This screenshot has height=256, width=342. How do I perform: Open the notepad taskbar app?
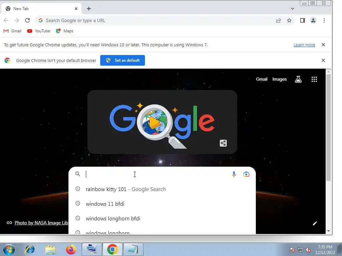point(133,249)
